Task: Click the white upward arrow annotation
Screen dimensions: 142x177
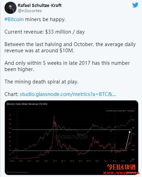Action: coord(128,140)
